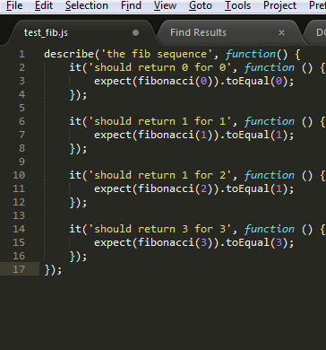Image resolution: width=326 pixels, height=350 pixels.
Task: Open the File menu
Action: (x=14, y=5)
